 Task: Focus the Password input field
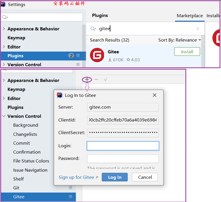pos(123,159)
